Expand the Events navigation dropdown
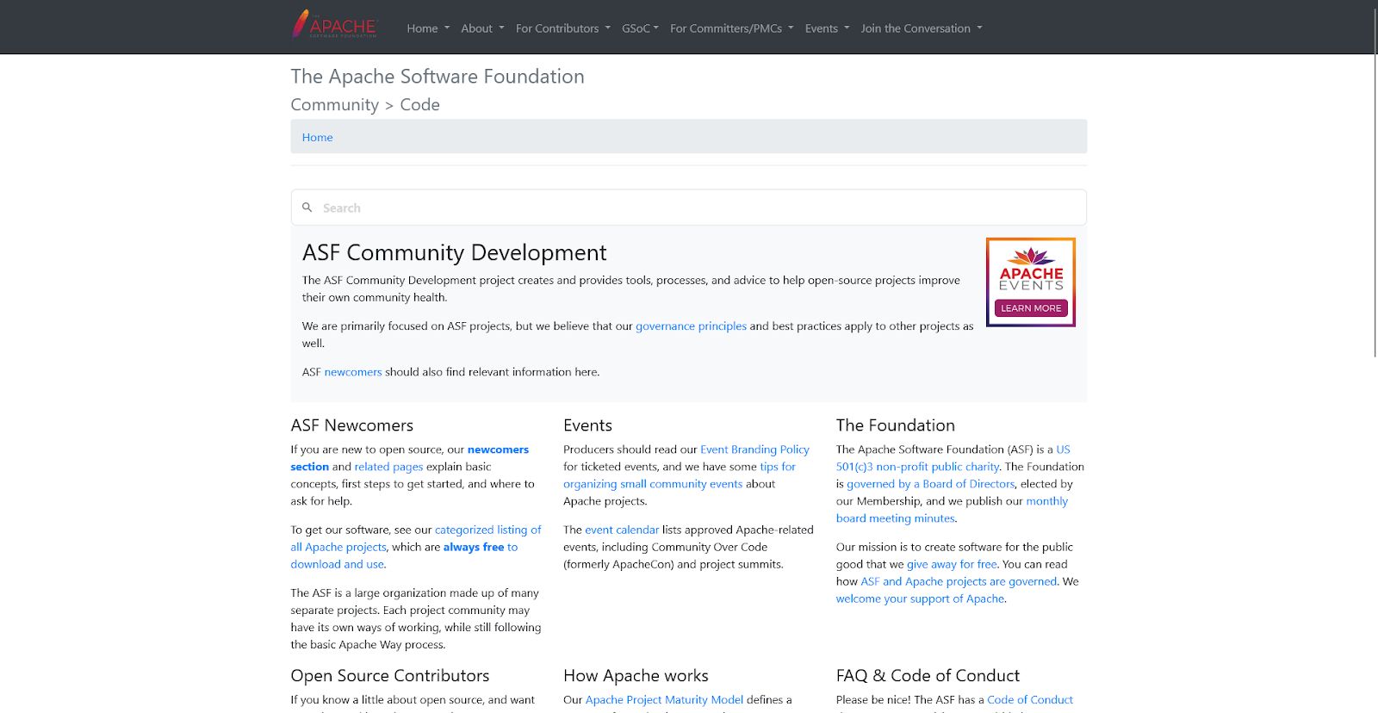The image size is (1378, 713). pyautogui.click(x=828, y=28)
